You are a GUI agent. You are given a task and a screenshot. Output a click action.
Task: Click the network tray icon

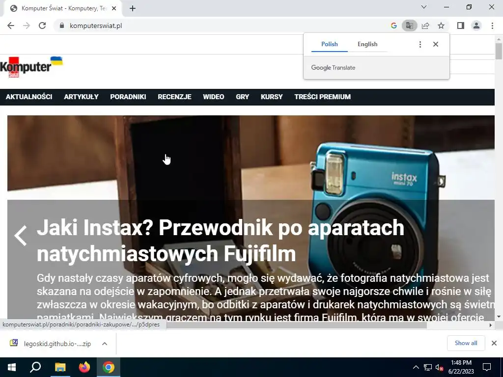pos(428,367)
